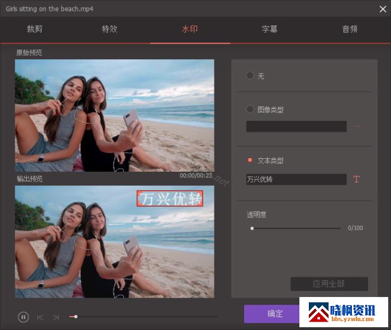Jump to next frame button
Screen dimensions: 391x330
[56, 317]
